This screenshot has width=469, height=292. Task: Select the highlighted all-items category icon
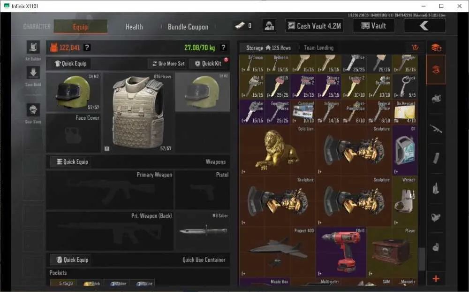coord(436,69)
